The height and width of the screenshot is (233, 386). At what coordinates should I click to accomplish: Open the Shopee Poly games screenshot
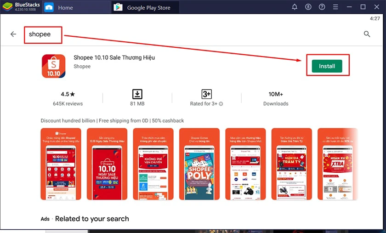pos(199,164)
